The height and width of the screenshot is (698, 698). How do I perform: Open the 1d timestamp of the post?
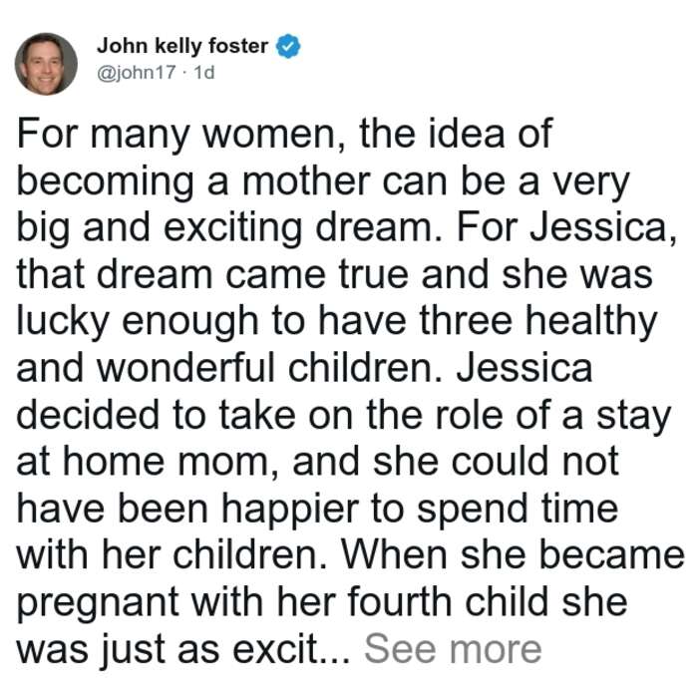coord(204,72)
